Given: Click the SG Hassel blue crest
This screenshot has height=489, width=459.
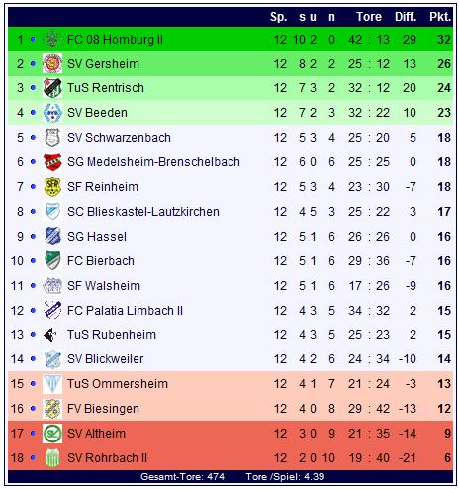Looking at the screenshot, I should click(x=52, y=236).
